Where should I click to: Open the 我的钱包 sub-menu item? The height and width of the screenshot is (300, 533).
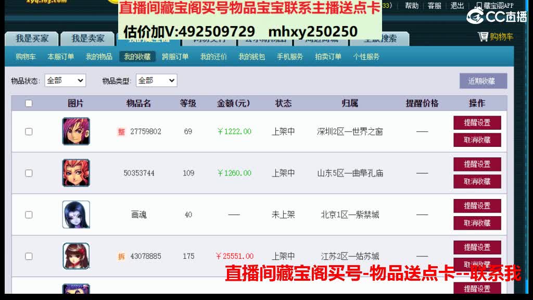[x=251, y=56]
